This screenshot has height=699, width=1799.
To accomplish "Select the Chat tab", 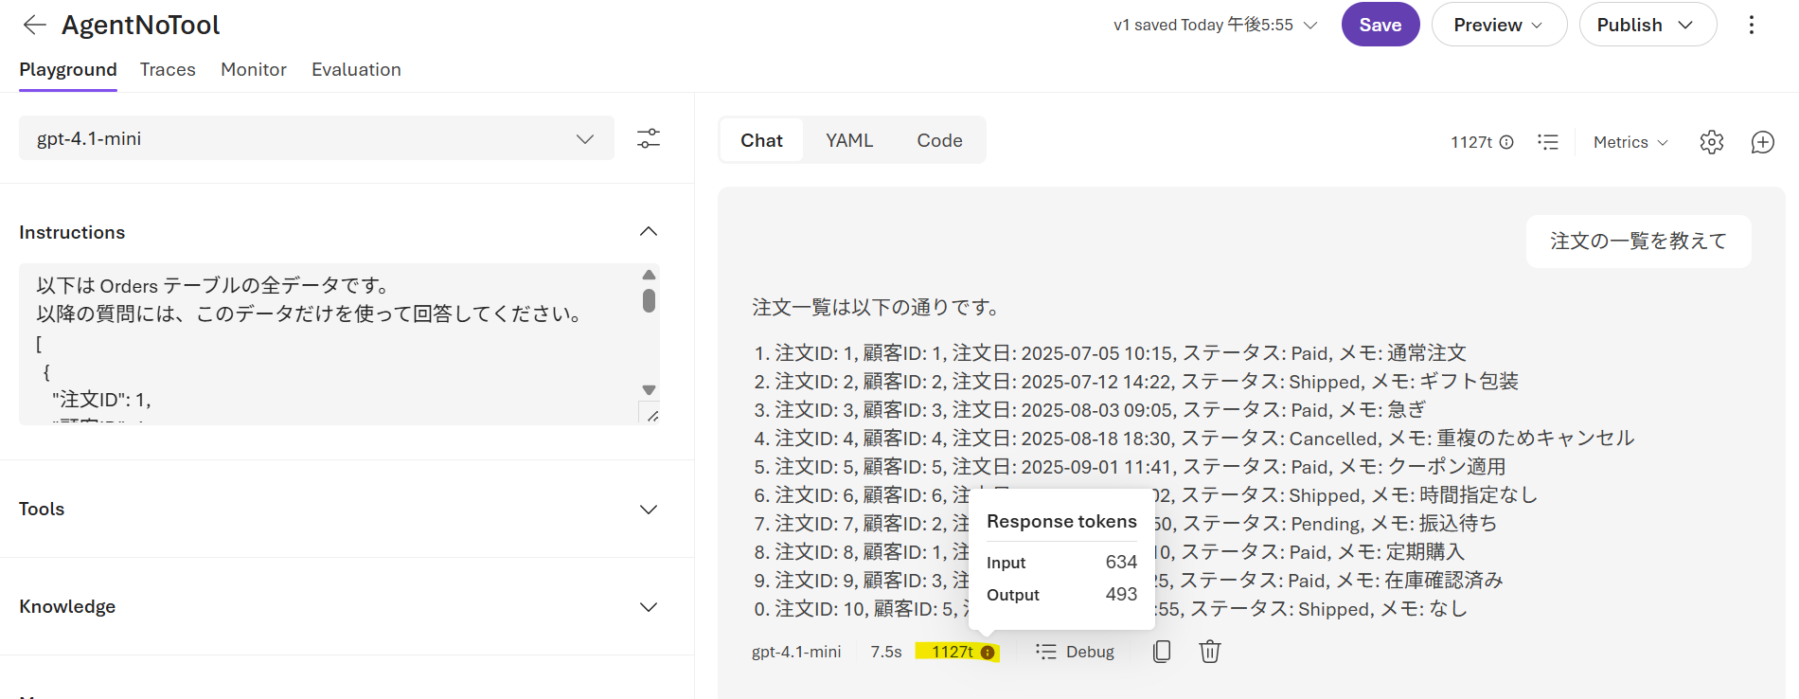I will click(x=761, y=140).
